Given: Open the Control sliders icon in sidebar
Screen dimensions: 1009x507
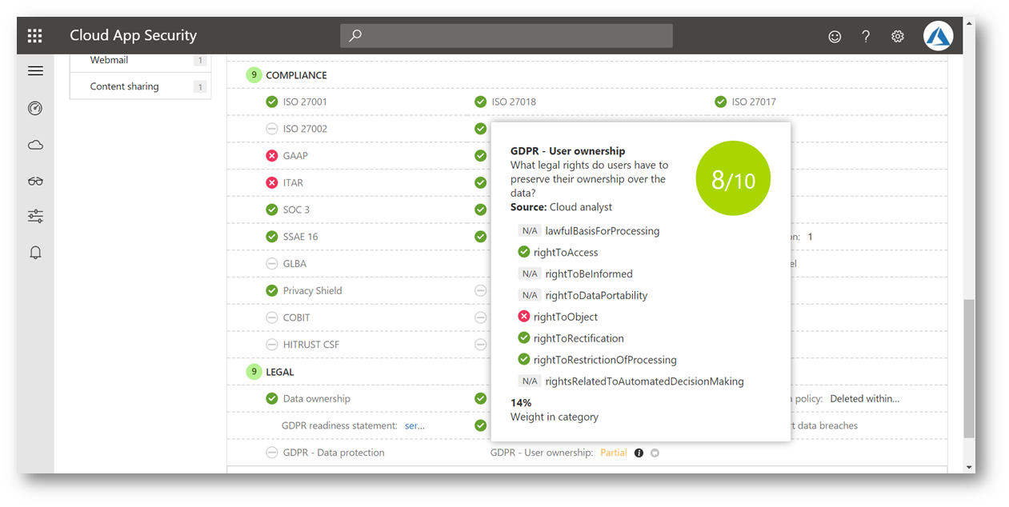Looking at the screenshot, I should pyautogui.click(x=35, y=216).
